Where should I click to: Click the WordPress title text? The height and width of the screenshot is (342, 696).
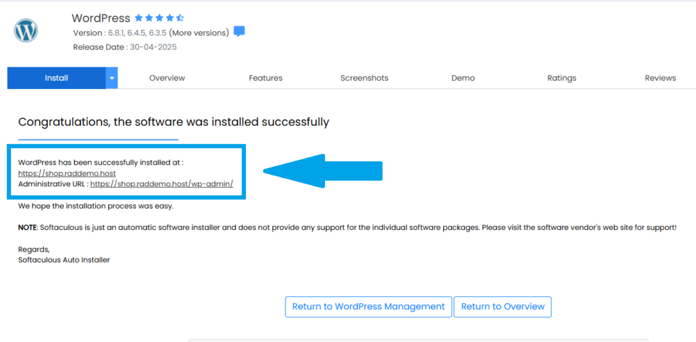point(101,18)
